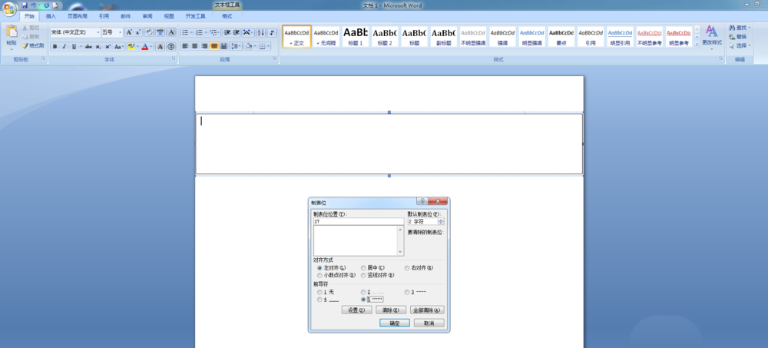Apply center paragraph alignment from ribbon

194,47
